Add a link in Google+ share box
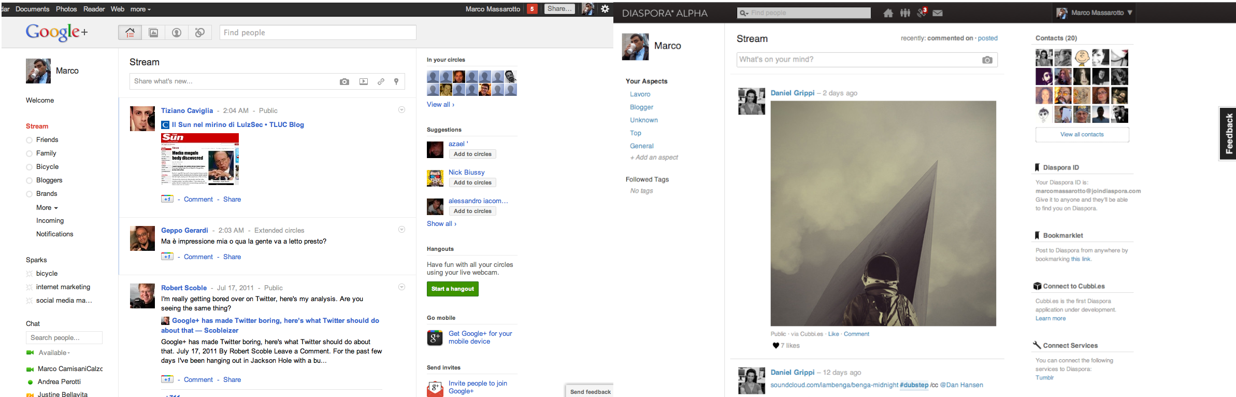 tap(381, 81)
